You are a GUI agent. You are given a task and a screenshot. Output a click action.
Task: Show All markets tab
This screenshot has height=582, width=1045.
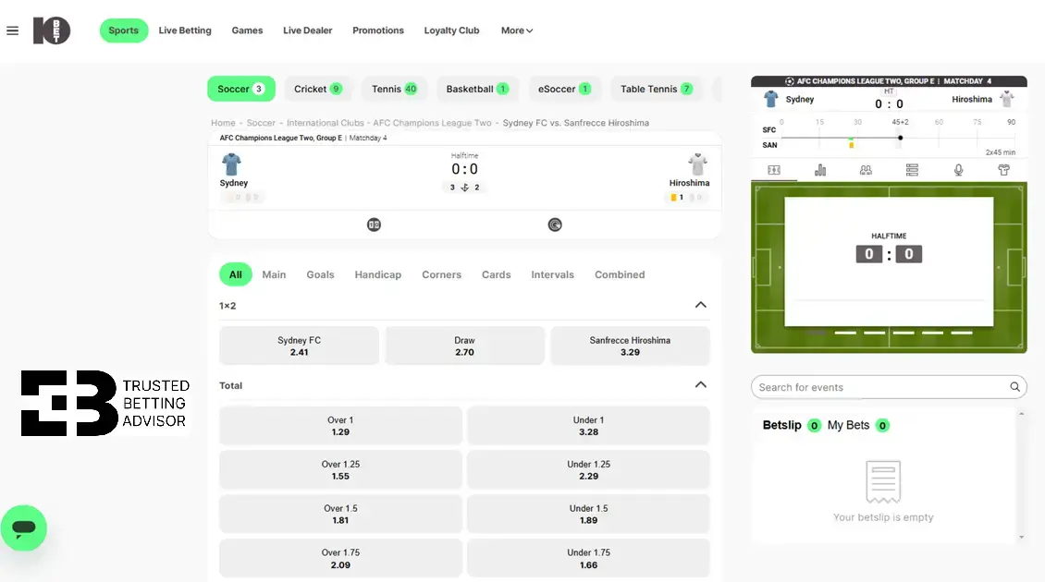click(235, 274)
